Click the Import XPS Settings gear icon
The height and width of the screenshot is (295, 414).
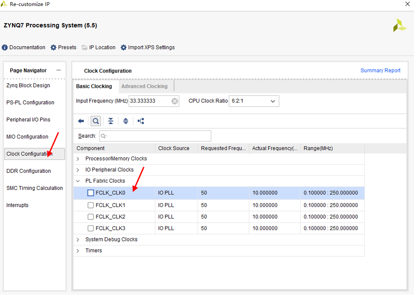(x=123, y=48)
